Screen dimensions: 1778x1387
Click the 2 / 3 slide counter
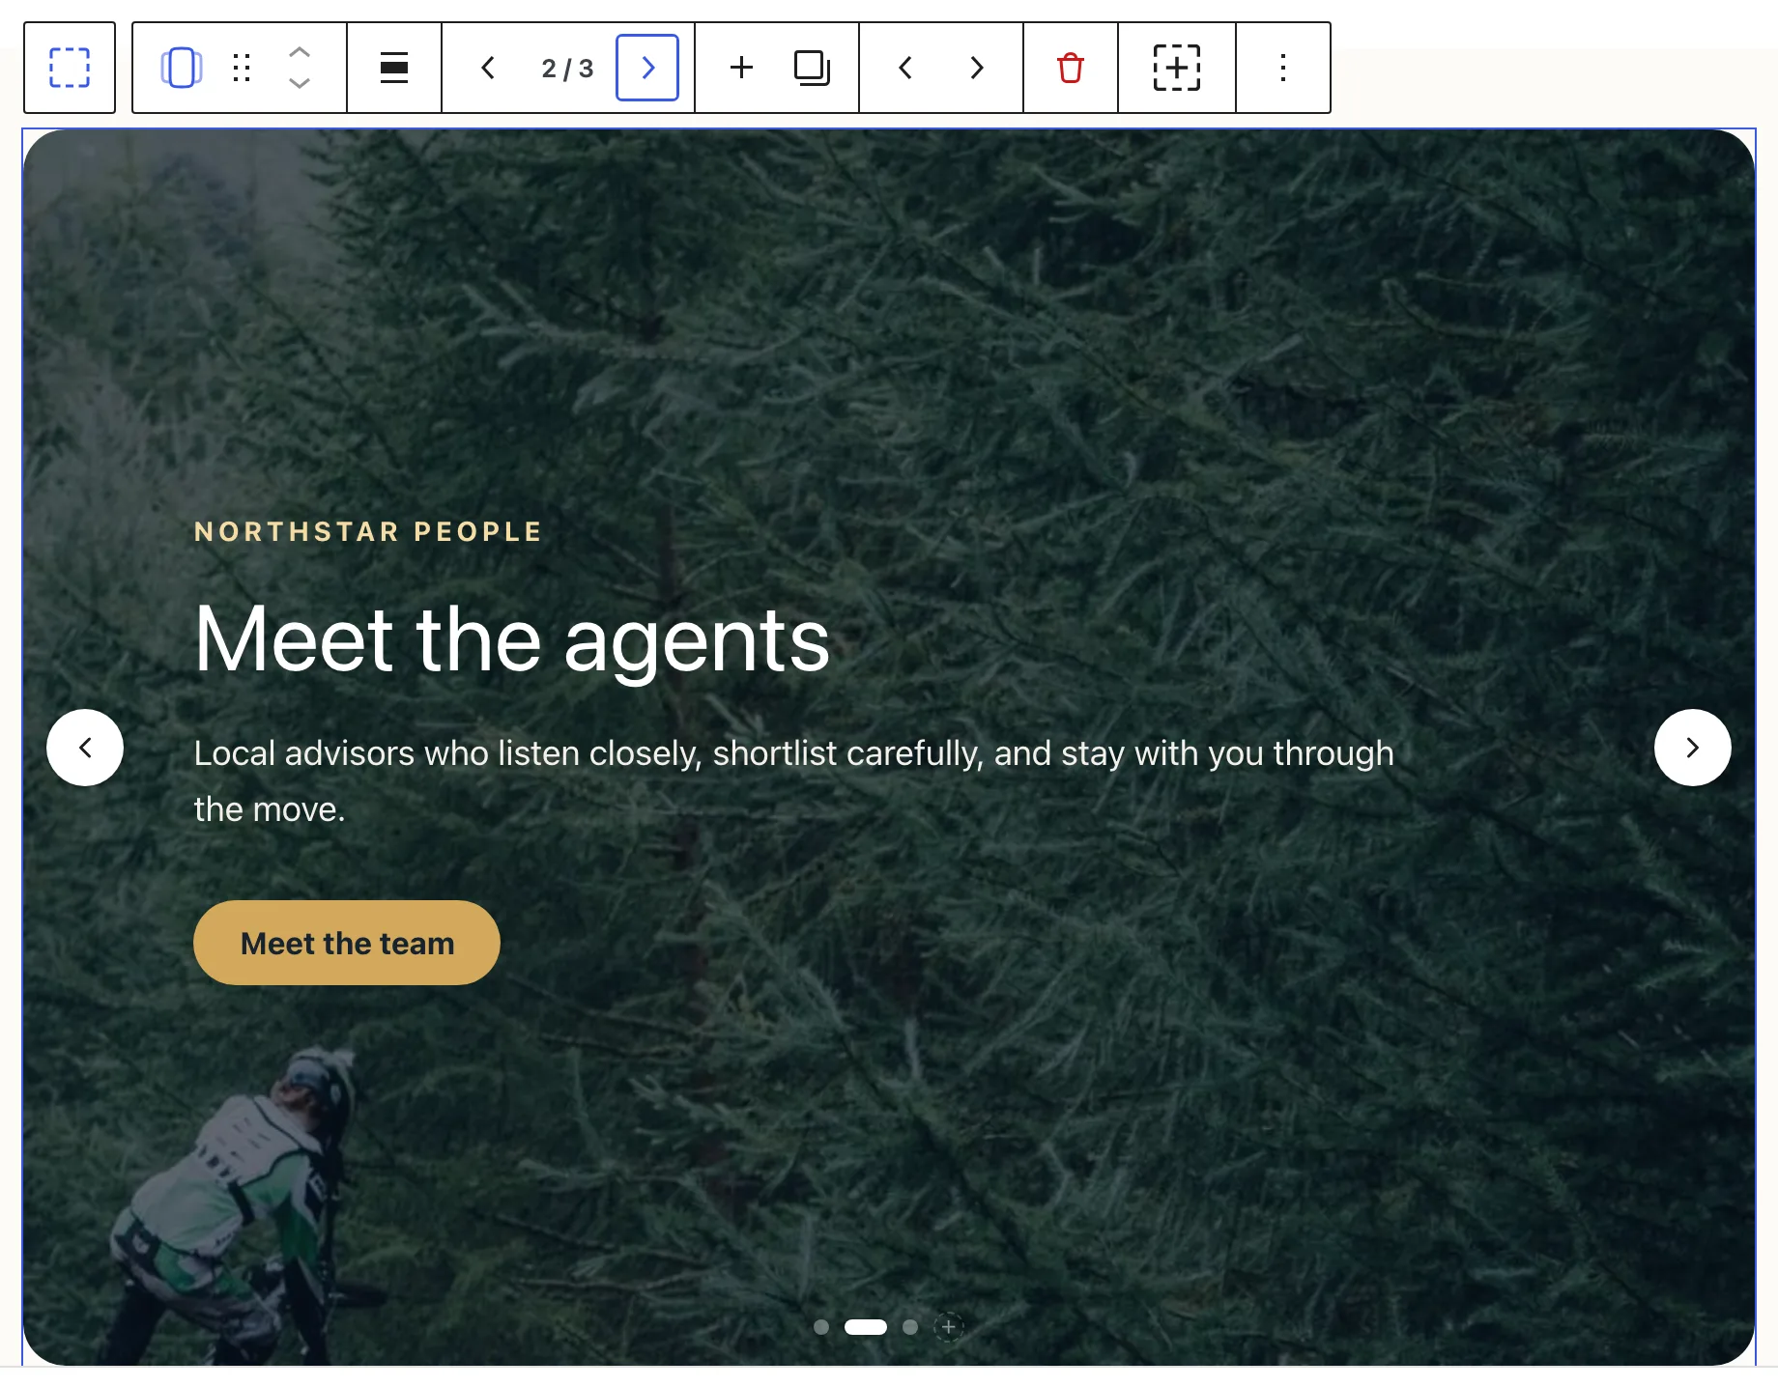click(567, 69)
